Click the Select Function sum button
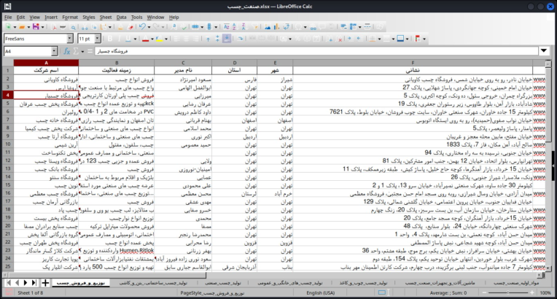557x299 pixels. click(x=76, y=51)
